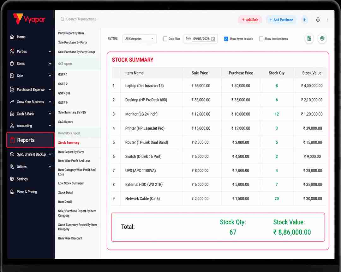This screenshot has height=272, width=341.
Task: Print the stock summary report
Action: pos(322,39)
